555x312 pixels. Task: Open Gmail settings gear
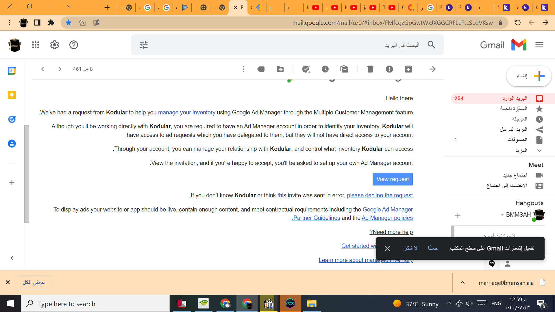pos(55,45)
